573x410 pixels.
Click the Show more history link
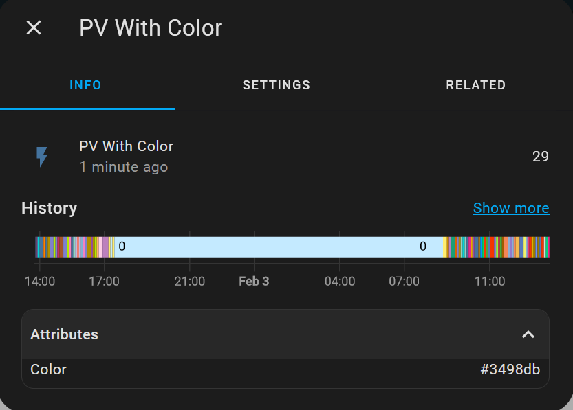point(511,208)
